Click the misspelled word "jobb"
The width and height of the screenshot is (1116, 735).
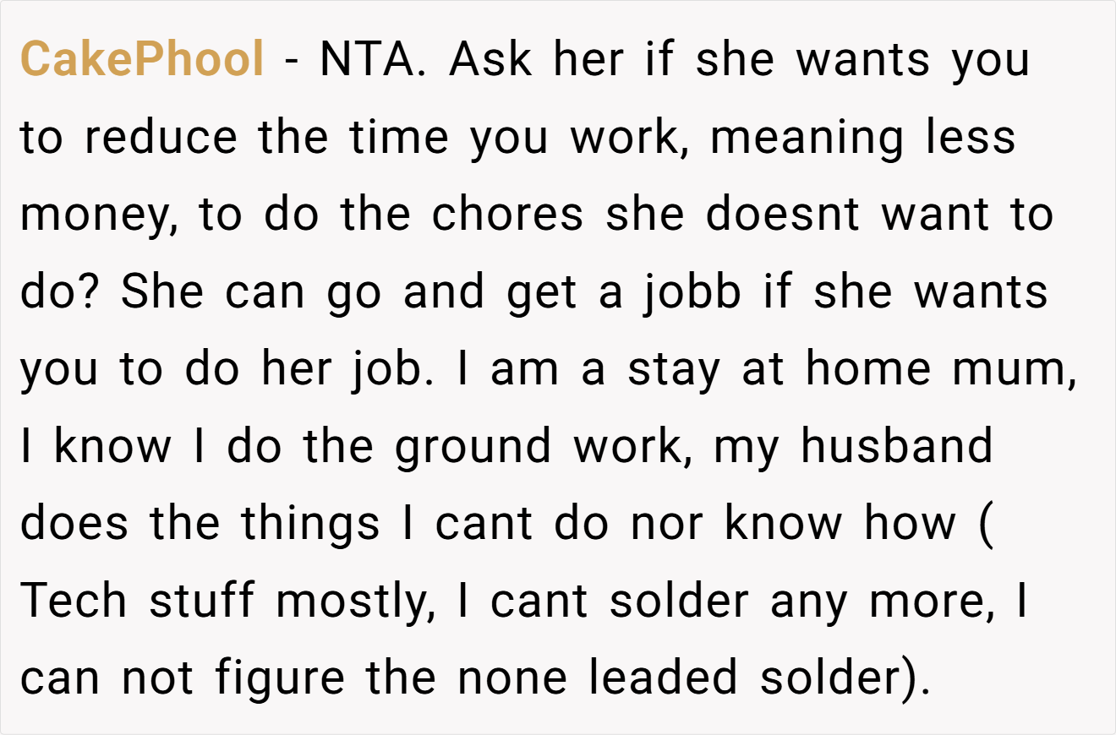pyautogui.click(x=691, y=292)
